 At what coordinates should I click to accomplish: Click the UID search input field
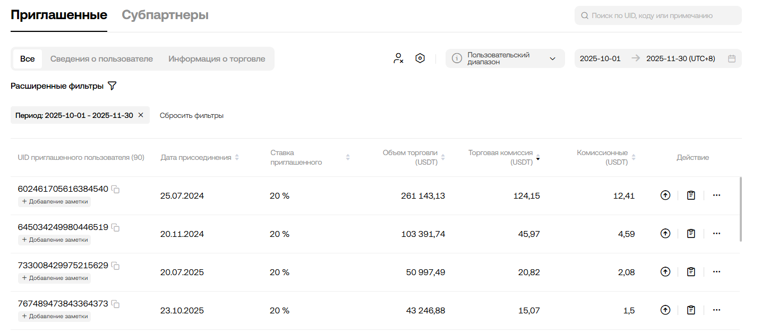point(659,16)
